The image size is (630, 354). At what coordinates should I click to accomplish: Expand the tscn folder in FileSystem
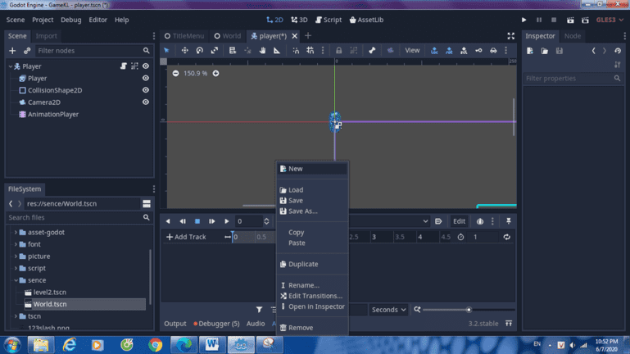tap(16, 316)
